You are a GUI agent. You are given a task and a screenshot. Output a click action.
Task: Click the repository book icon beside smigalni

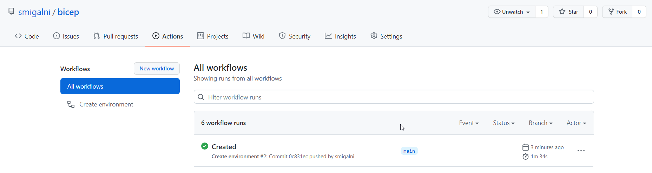coord(11,12)
